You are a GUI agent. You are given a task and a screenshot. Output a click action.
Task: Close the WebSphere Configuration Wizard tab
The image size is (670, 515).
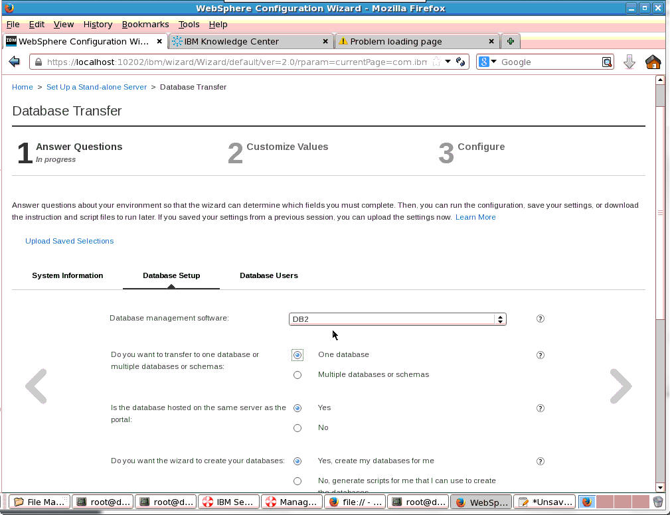(159, 41)
